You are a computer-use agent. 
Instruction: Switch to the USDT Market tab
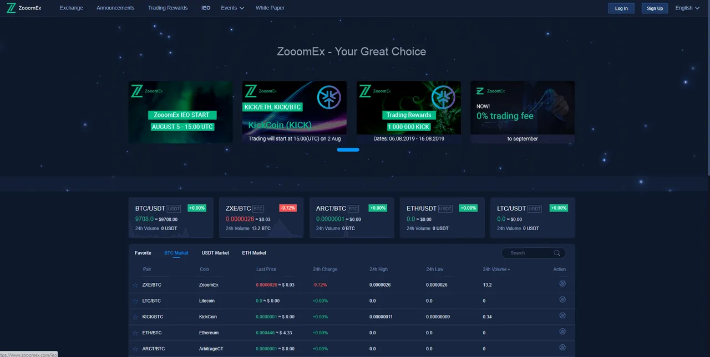coord(215,253)
